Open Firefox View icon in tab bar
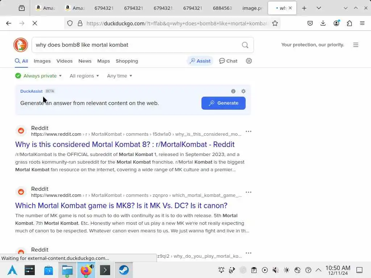The height and width of the screenshot is (278, 371). coord(22,8)
